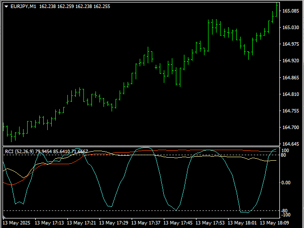304x228 pixels.
Task: Click the 164.975 price axis label
Action: [x=290, y=44]
